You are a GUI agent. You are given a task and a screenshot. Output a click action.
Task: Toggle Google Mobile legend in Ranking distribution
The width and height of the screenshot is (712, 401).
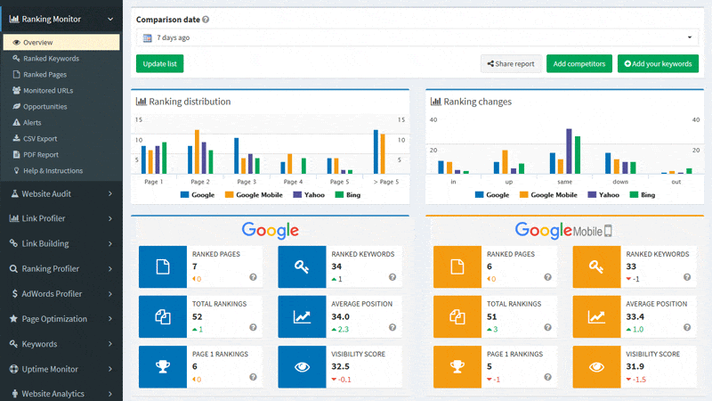click(x=254, y=194)
